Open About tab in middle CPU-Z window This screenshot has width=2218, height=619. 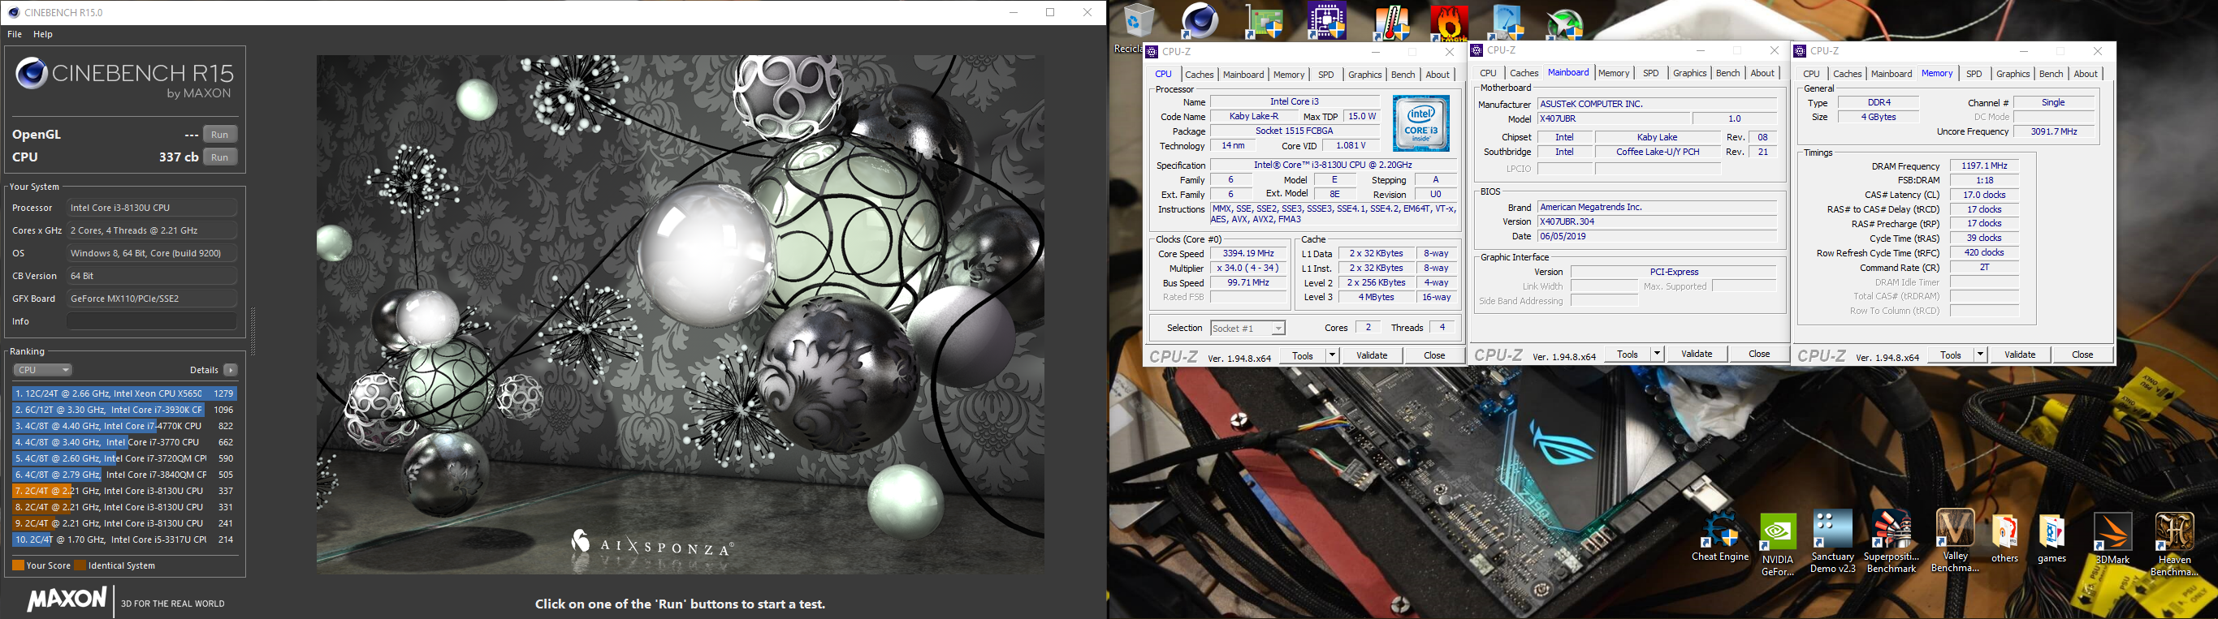coord(1762,73)
